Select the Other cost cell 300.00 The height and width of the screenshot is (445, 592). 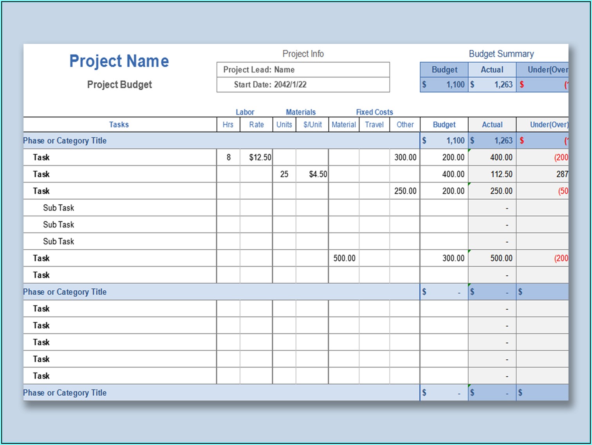[405, 157]
